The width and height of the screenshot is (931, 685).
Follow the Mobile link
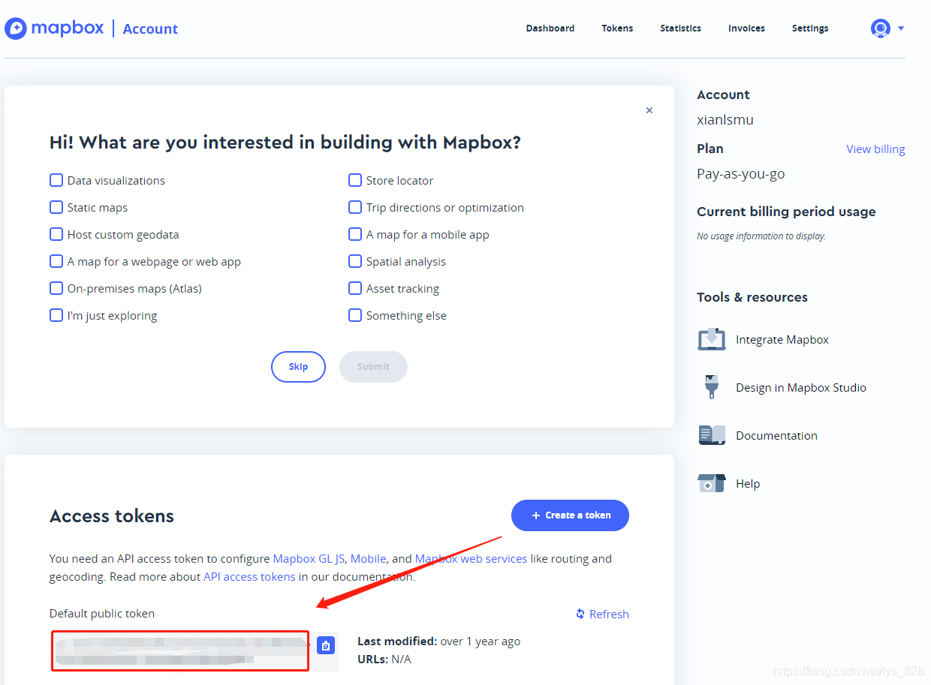368,558
